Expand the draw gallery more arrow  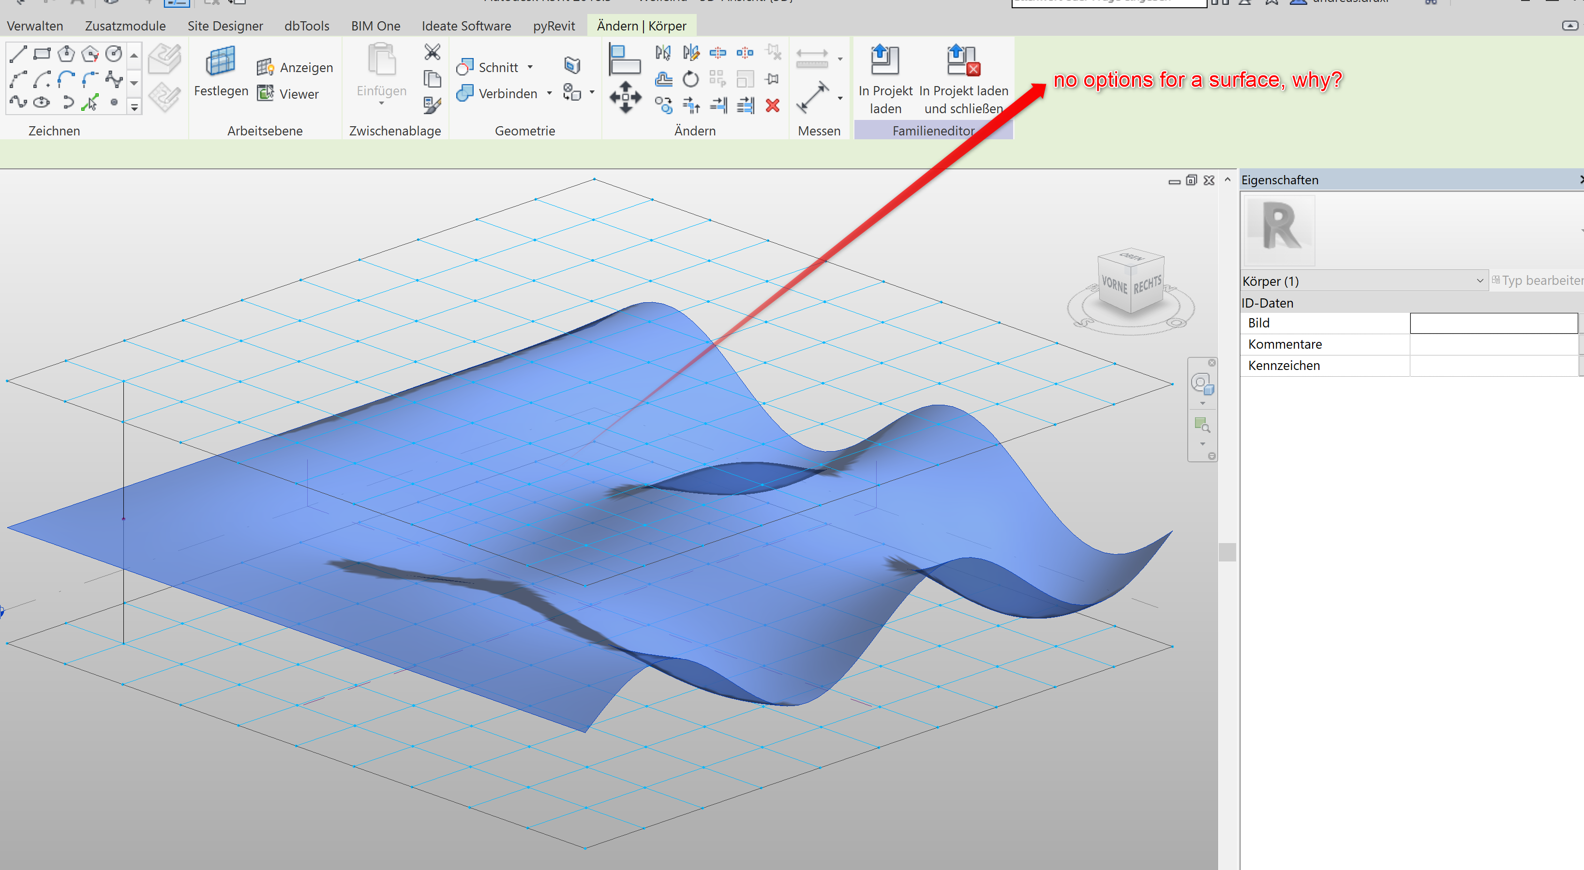[x=134, y=107]
